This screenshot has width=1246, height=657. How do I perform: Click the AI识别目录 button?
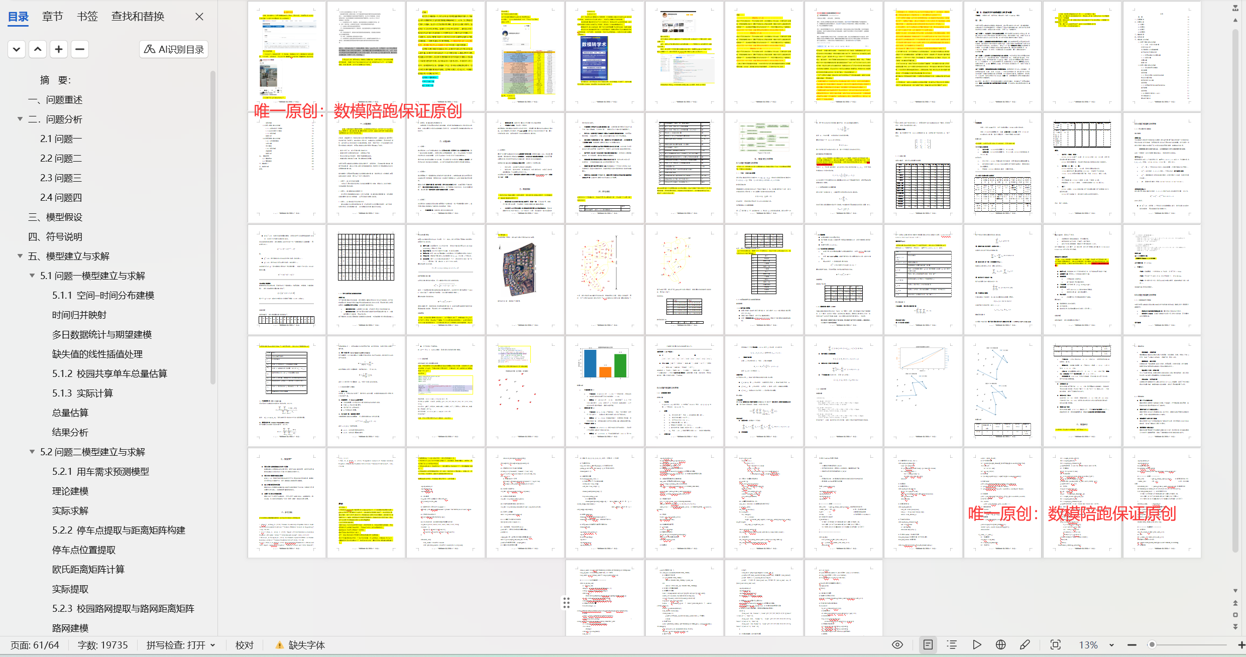[x=174, y=49]
